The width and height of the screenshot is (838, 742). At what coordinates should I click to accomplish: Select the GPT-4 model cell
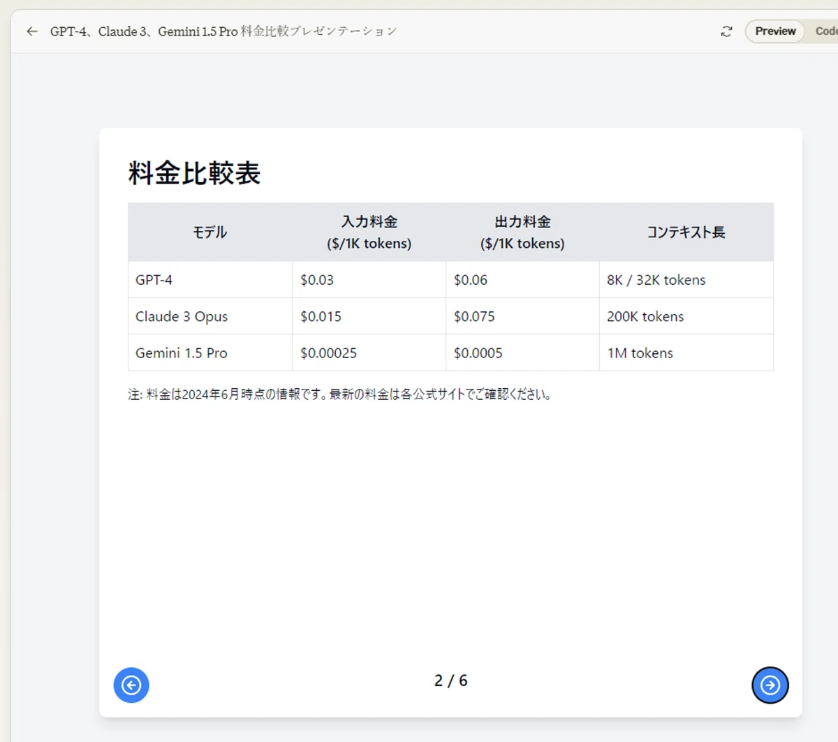pos(210,280)
